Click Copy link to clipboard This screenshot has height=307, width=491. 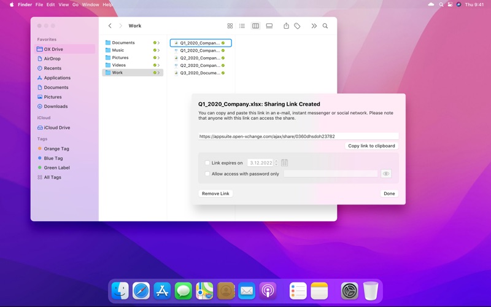click(x=372, y=146)
